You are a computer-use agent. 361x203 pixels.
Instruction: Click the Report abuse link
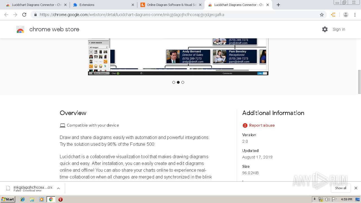pyautogui.click(x=262, y=125)
